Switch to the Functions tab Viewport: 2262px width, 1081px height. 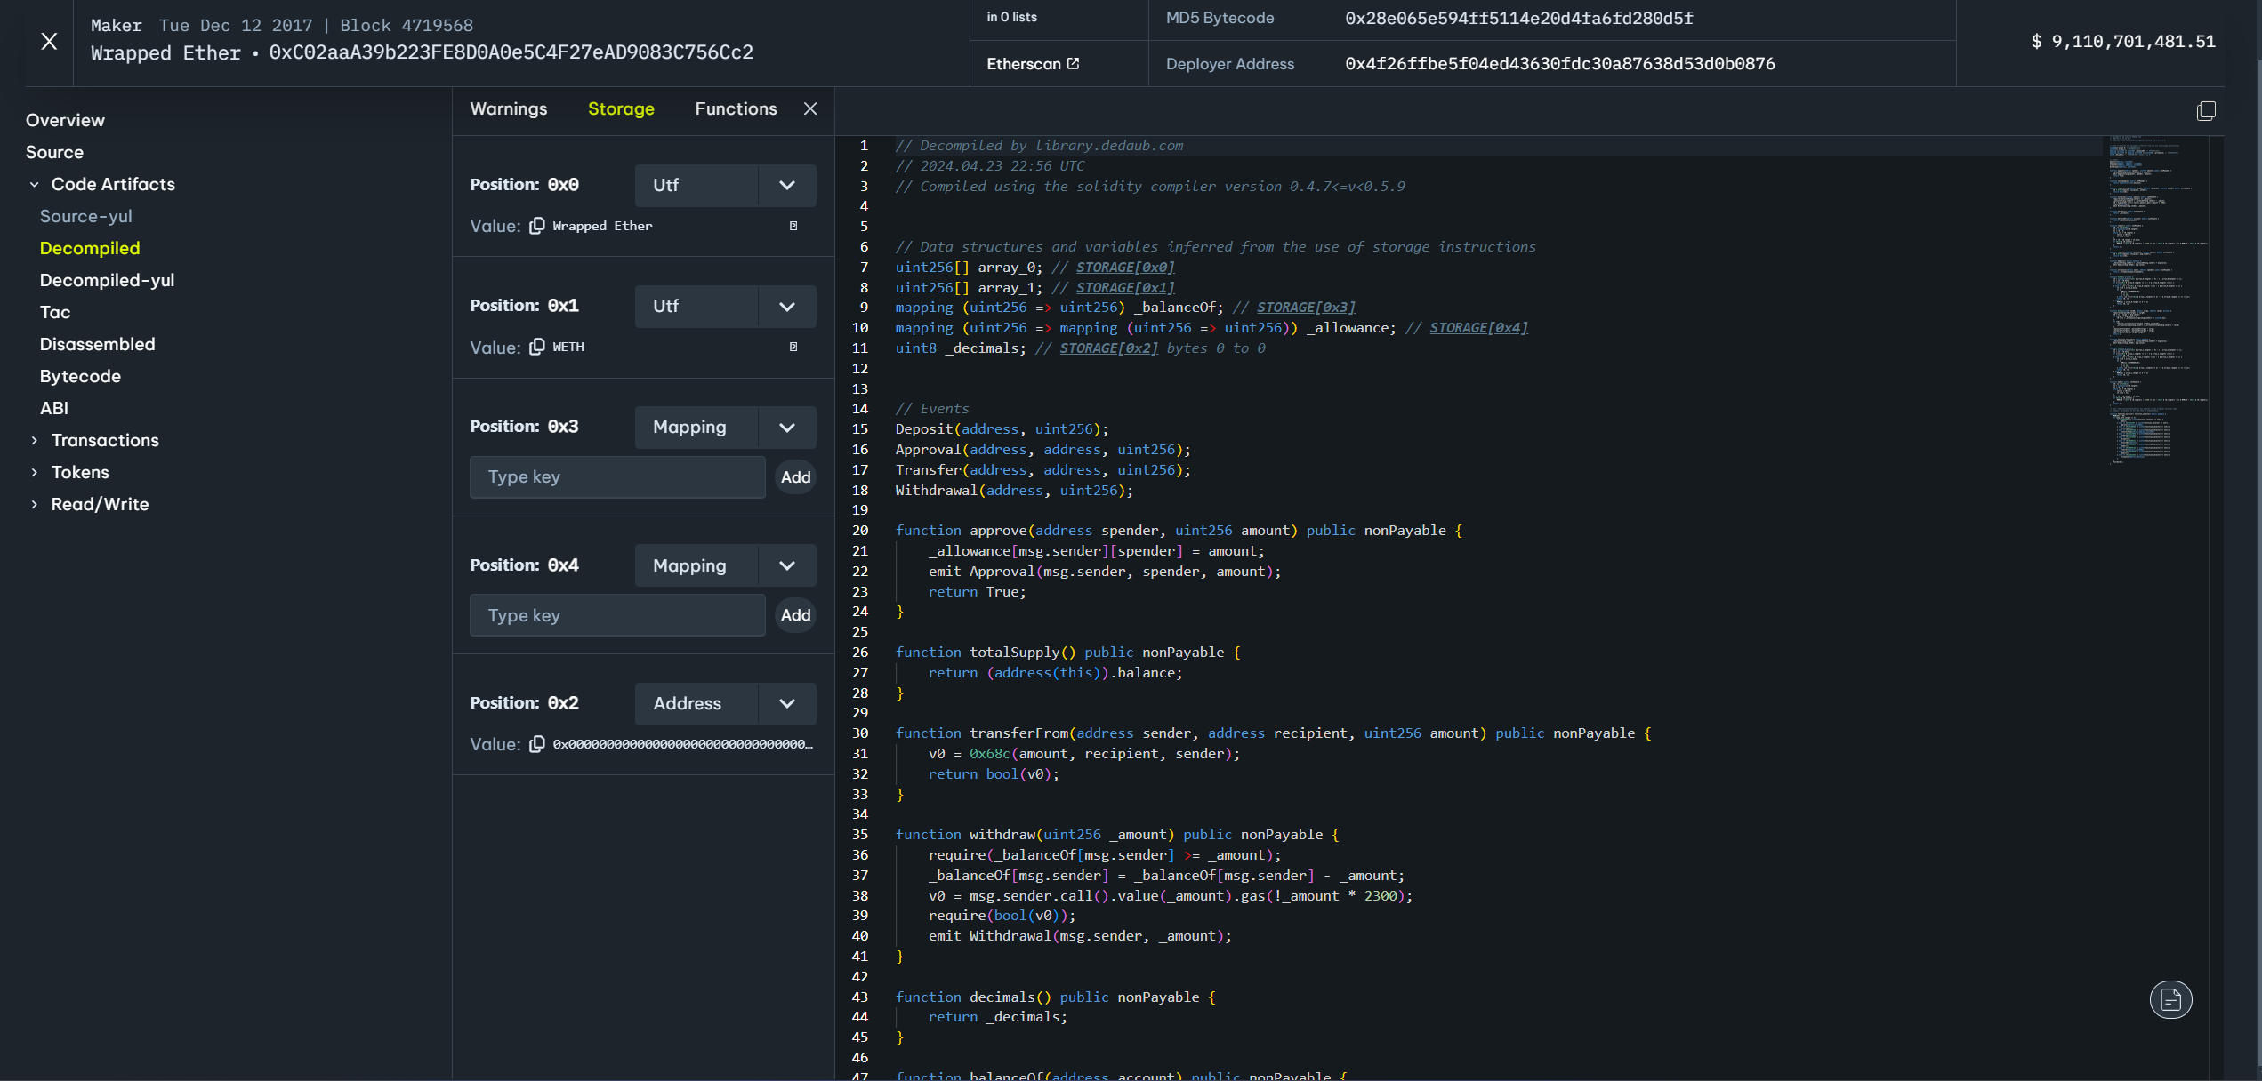click(x=736, y=108)
